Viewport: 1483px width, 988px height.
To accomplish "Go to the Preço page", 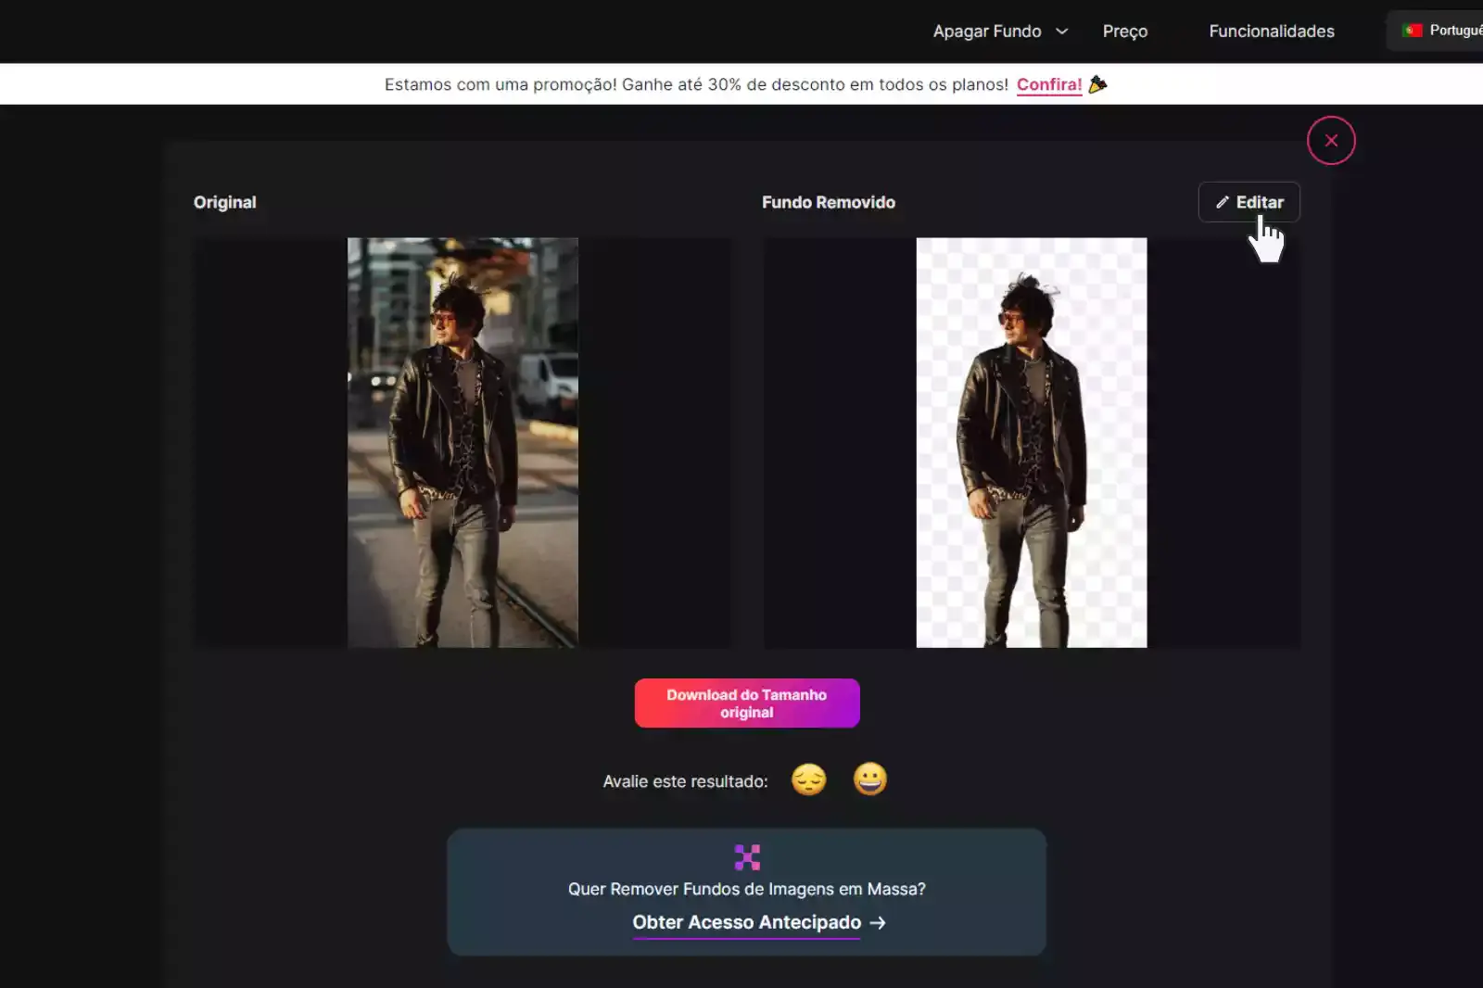I will tap(1125, 32).
